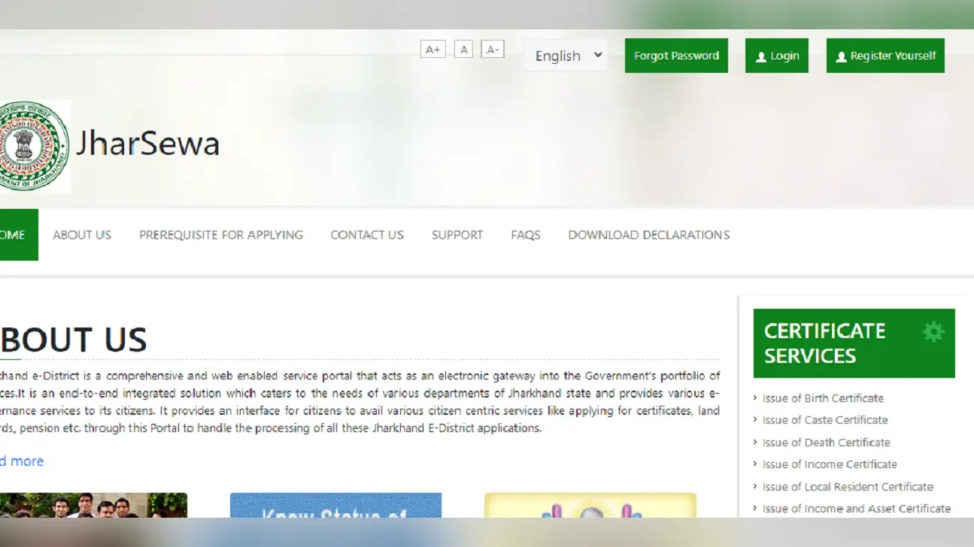
Task: Open the Contact Us menu item
Action: [x=367, y=235]
